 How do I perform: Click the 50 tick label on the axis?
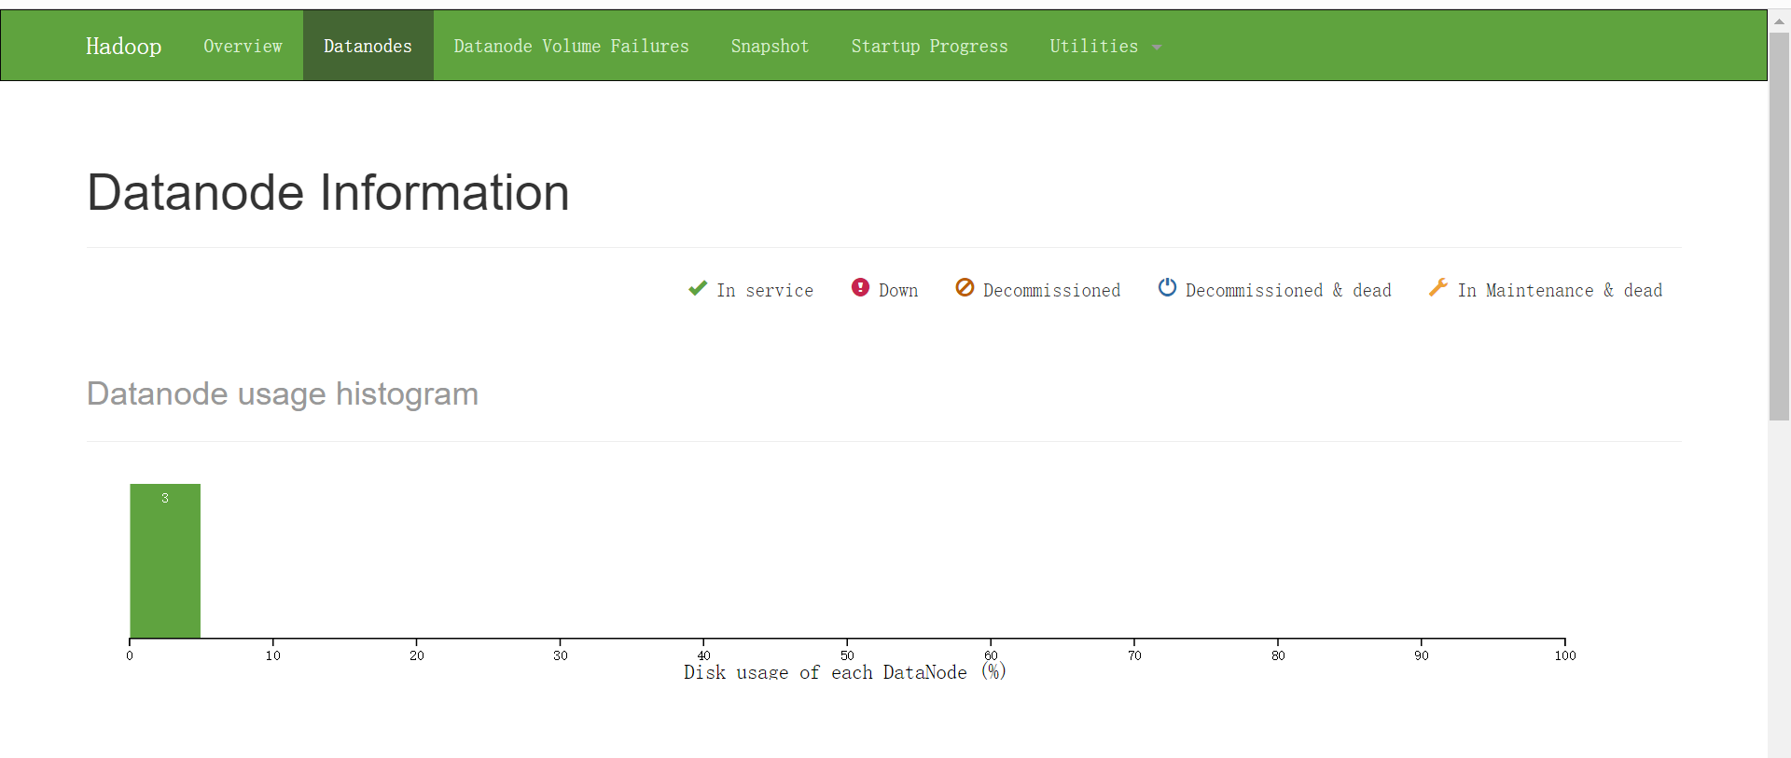(847, 655)
